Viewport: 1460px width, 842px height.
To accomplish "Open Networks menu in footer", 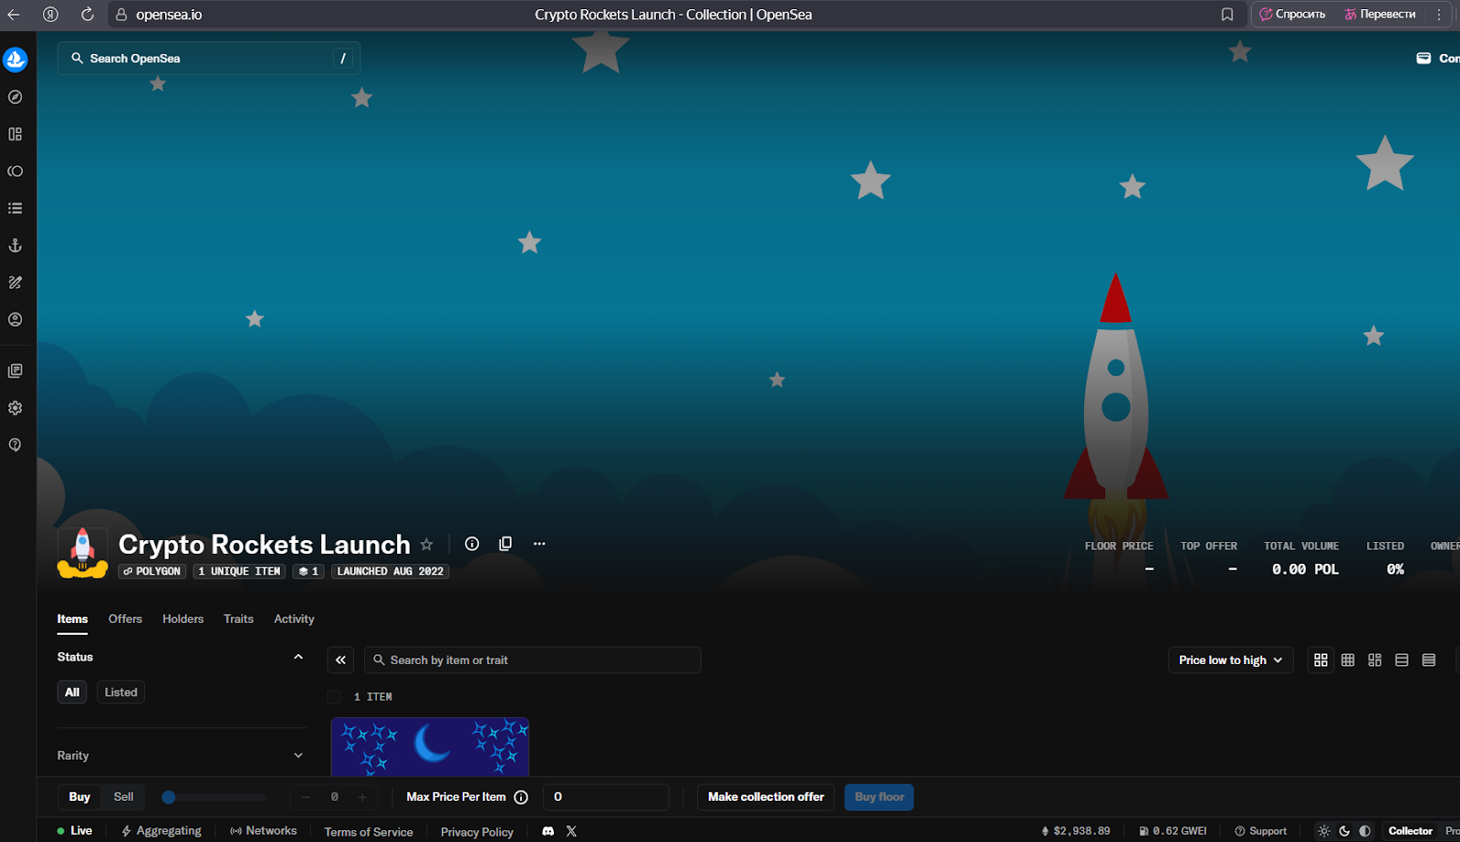I will (x=263, y=831).
